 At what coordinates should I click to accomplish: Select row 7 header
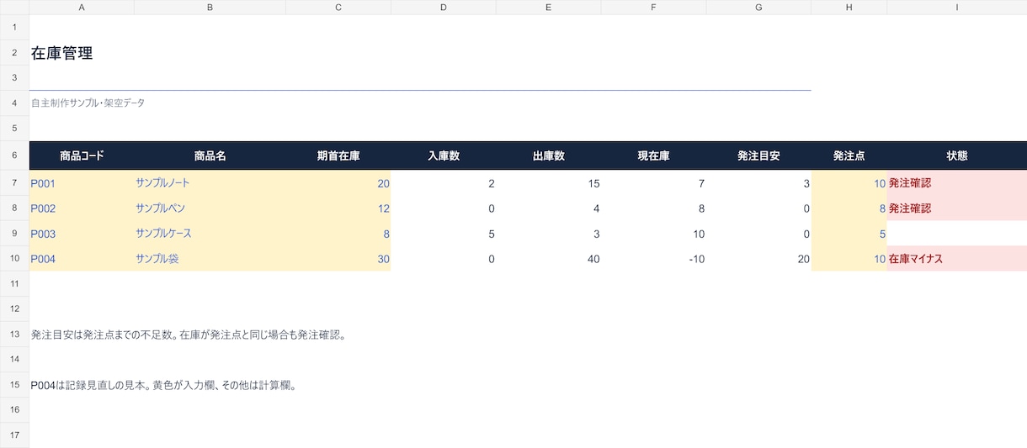(14, 183)
